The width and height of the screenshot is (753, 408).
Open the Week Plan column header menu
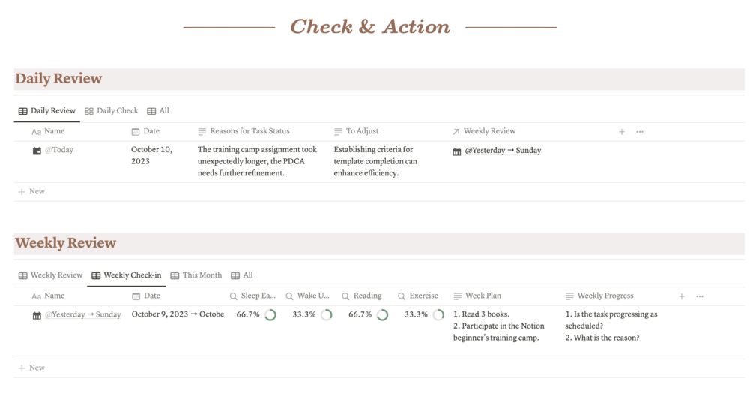tap(483, 295)
